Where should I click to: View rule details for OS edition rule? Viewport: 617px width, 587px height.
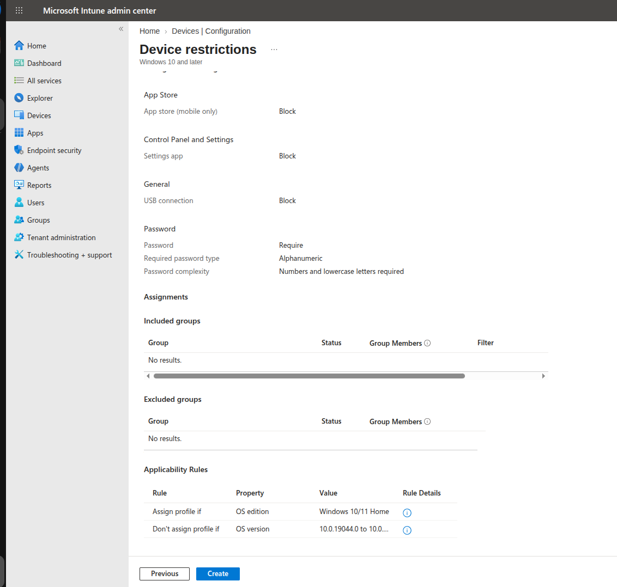[x=407, y=513]
